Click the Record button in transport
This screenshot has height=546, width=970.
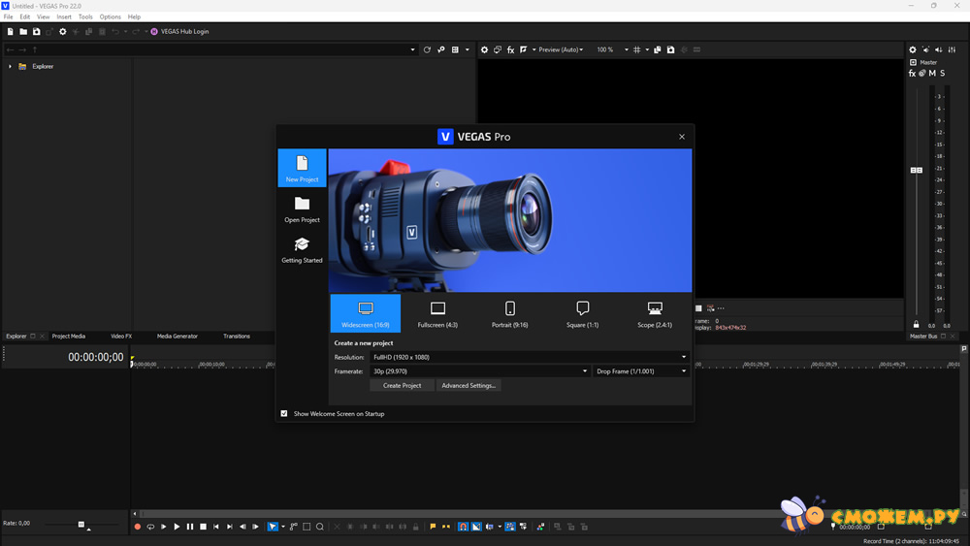coord(138,527)
